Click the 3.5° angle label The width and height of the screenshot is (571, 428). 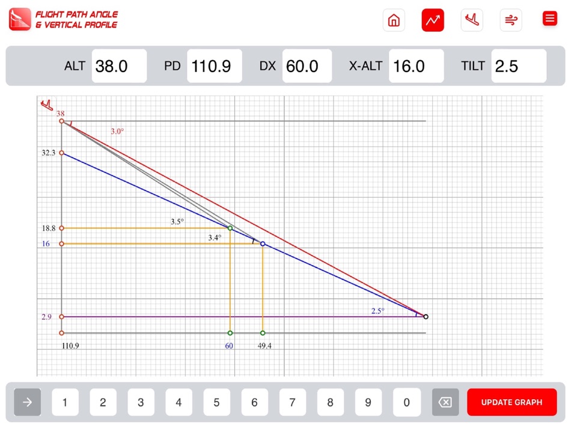coord(177,221)
